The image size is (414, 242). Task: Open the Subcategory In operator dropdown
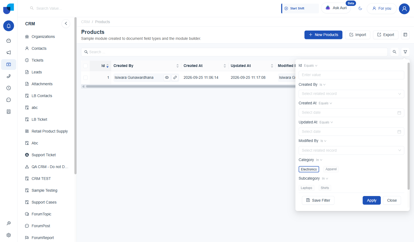click(x=325, y=179)
